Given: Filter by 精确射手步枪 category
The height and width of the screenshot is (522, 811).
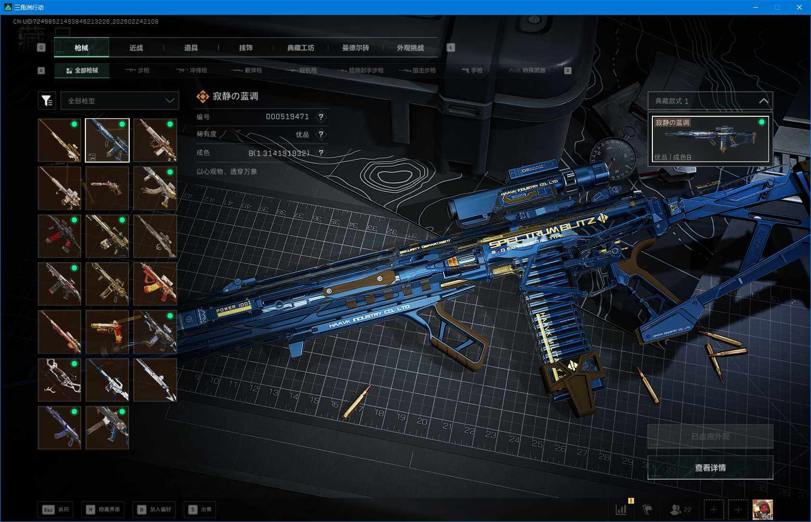Looking at the screenshot, I should point(360,70).
